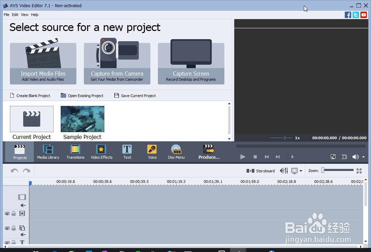Viewport: 371px width, 252px height.
Task: Click the main video track icon
Action: (22, 197)
